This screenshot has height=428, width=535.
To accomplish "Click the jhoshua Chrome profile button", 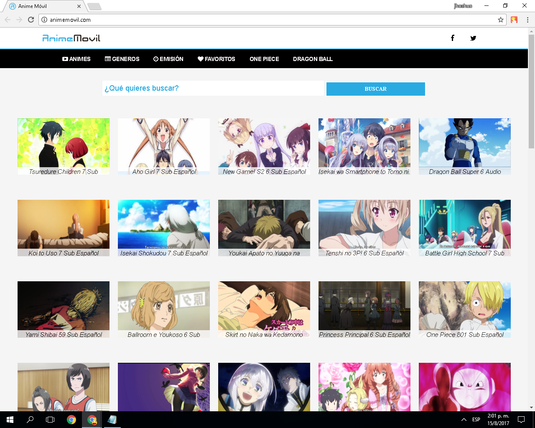I will pos(463,6).
